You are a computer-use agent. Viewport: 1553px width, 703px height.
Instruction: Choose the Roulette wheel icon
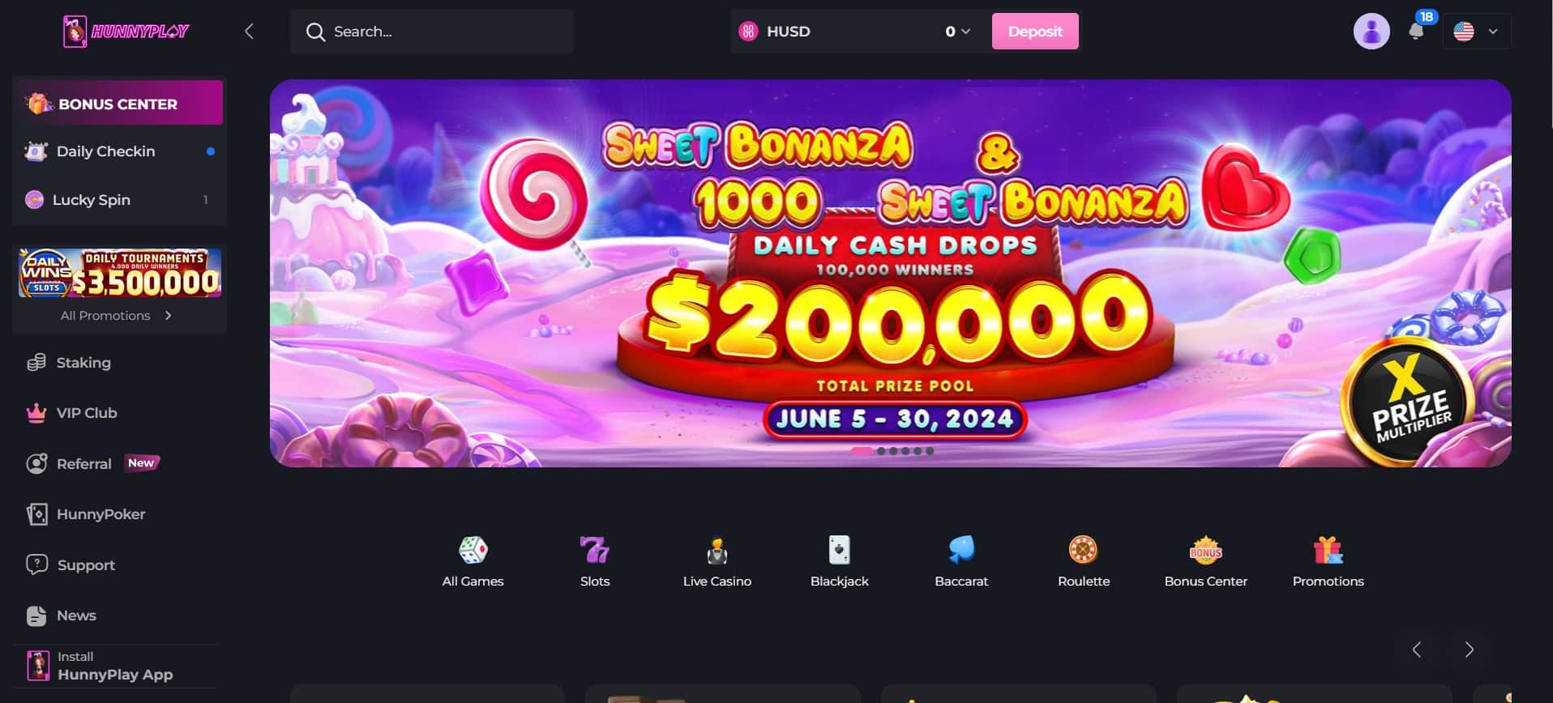1083,550
